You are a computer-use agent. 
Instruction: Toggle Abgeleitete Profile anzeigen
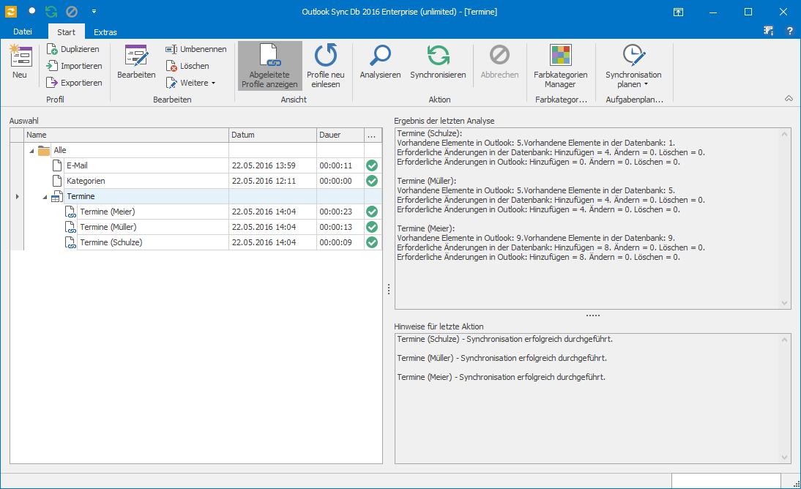pos(269,66)
